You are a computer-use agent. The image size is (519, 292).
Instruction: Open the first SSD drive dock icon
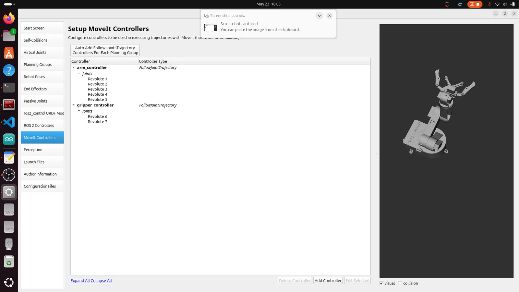pyautogui.click(x=9, y=210)
